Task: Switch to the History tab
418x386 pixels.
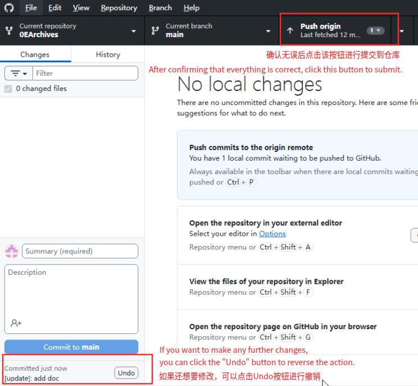Action: point(107,55)
